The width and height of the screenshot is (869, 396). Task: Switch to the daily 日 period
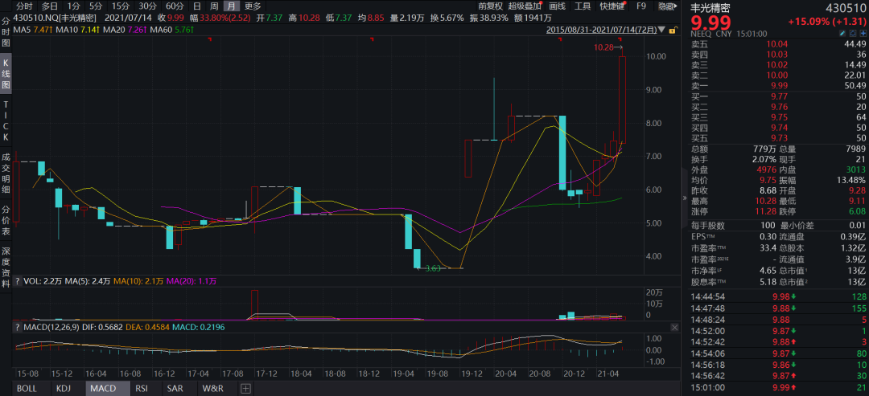pos(197,6)
